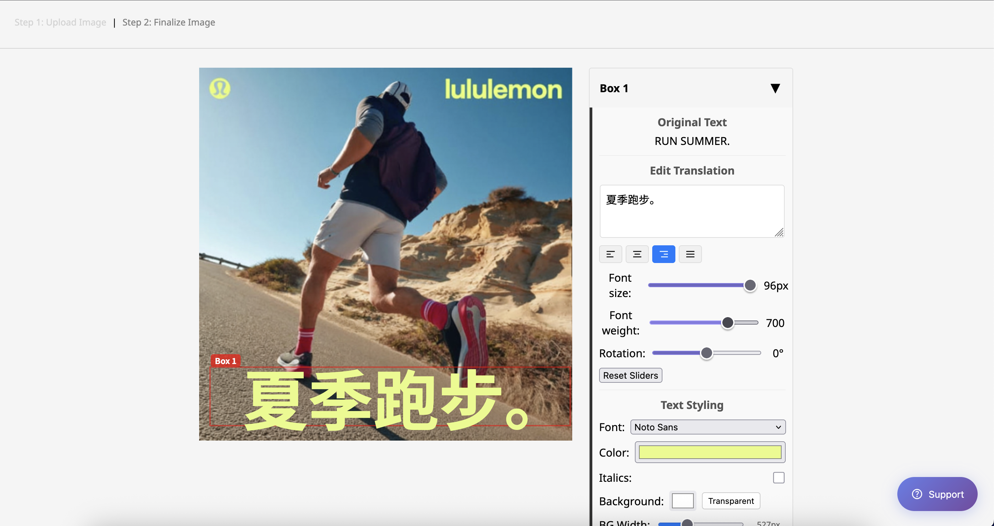Select the Box 1 label on image

225,361
